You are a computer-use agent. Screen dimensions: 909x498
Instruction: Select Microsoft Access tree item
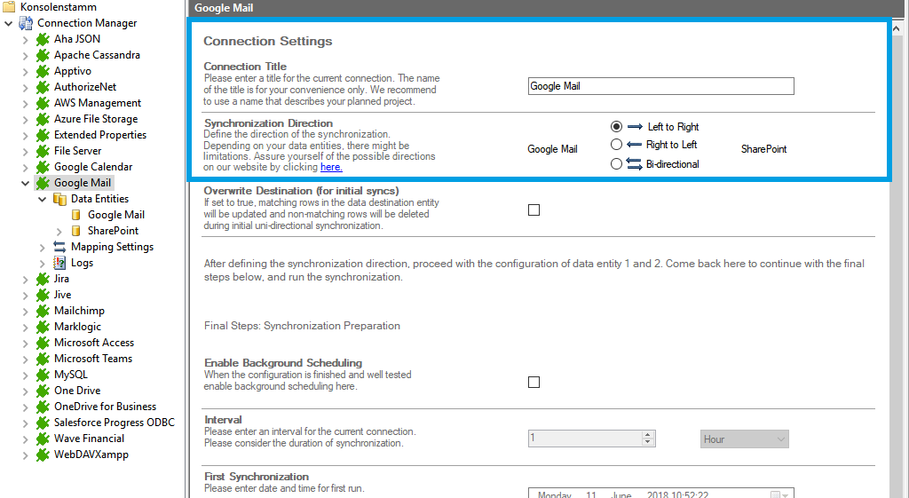(94, 343)
